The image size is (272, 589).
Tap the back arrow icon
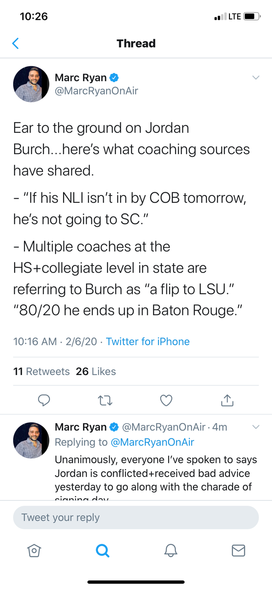point(15,44)
